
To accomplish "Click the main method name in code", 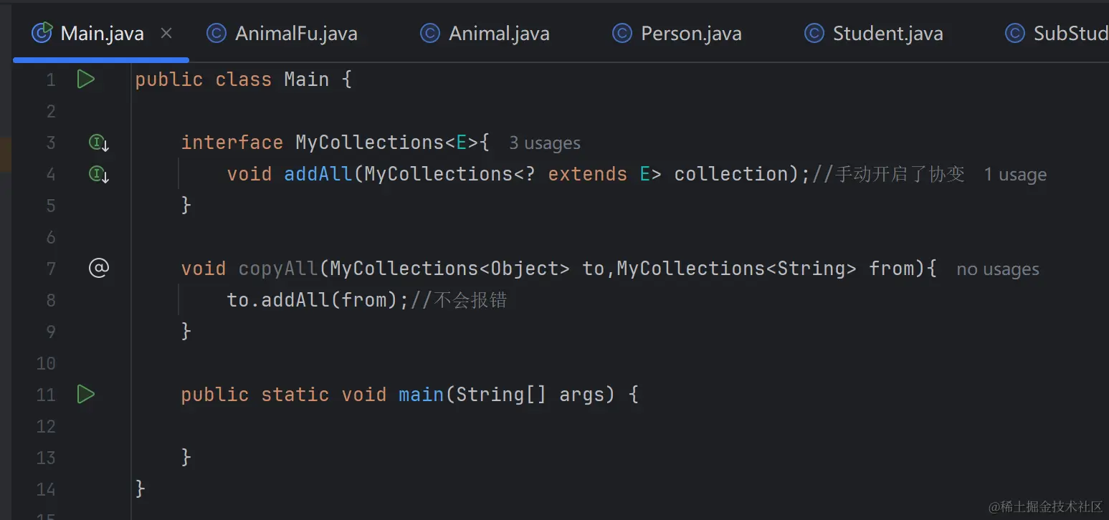I will (x=422, y=395).
